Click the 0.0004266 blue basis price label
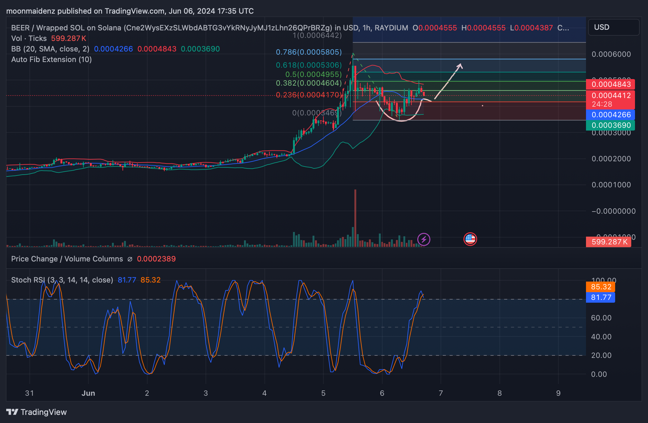Image resolution: width=648 pixels, height=423 pixels. pyautogui.click(x=610, y=115)
